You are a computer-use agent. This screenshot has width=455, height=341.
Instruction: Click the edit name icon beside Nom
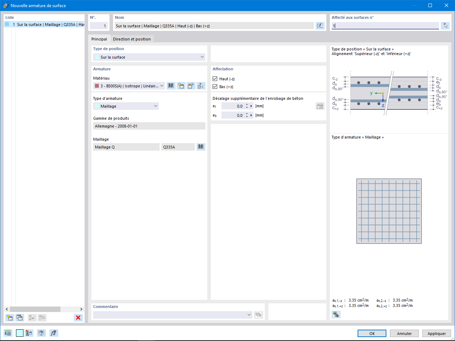(x=320, y=26)
